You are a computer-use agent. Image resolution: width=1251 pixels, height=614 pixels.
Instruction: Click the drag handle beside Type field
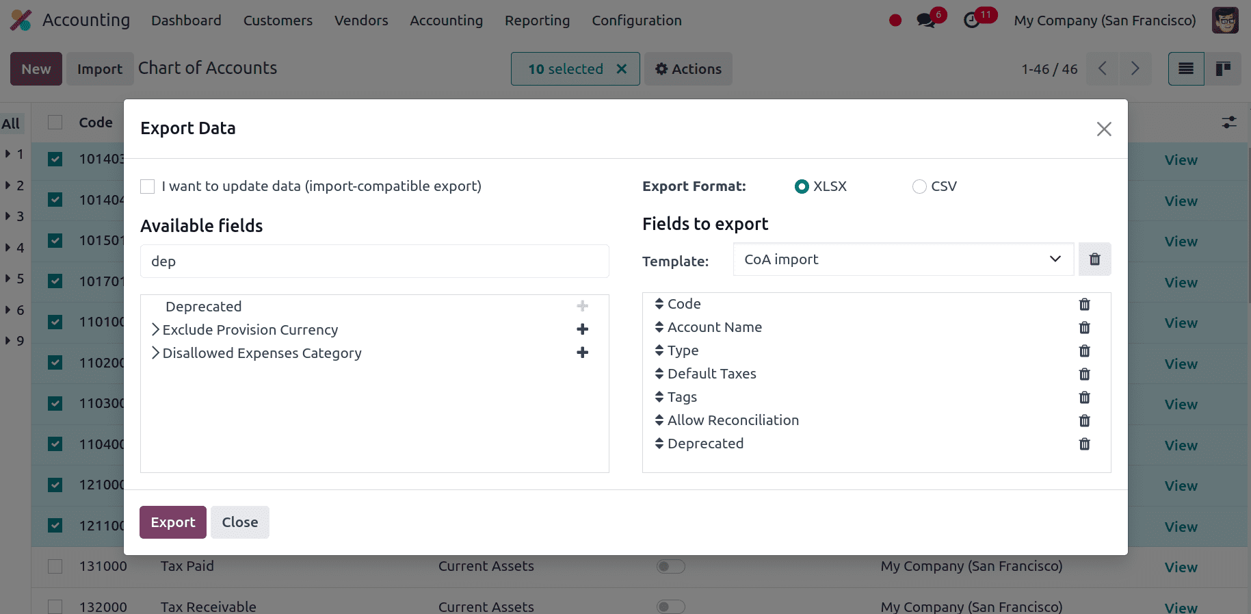[x=659, y=350]
